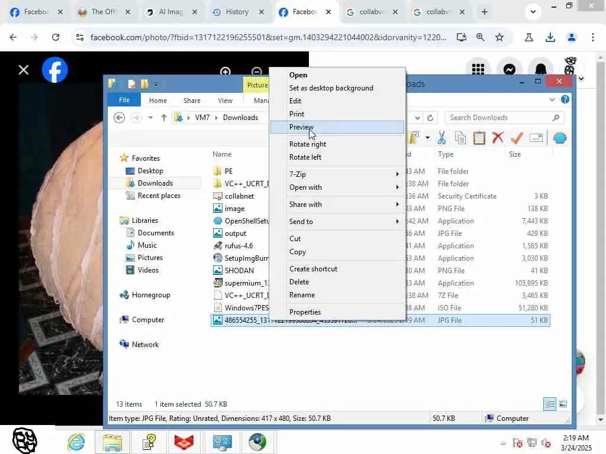Open the PE folder
This screenshot has height=454, width=606.
228,171
